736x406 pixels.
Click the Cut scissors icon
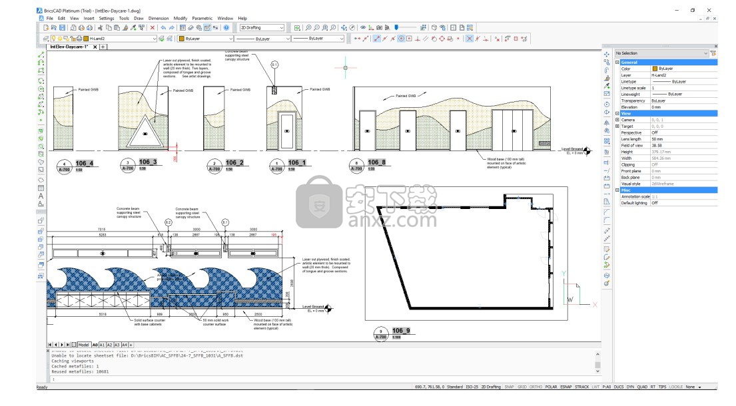click(101, 28)
